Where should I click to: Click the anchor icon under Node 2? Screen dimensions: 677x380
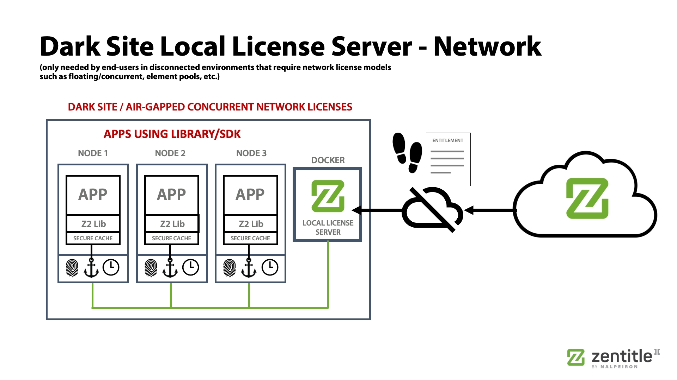tap(170, 268)
